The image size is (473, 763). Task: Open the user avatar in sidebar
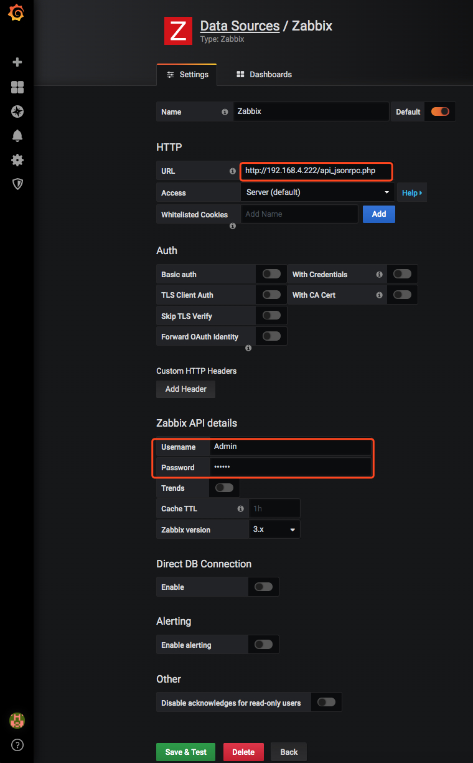17,721
